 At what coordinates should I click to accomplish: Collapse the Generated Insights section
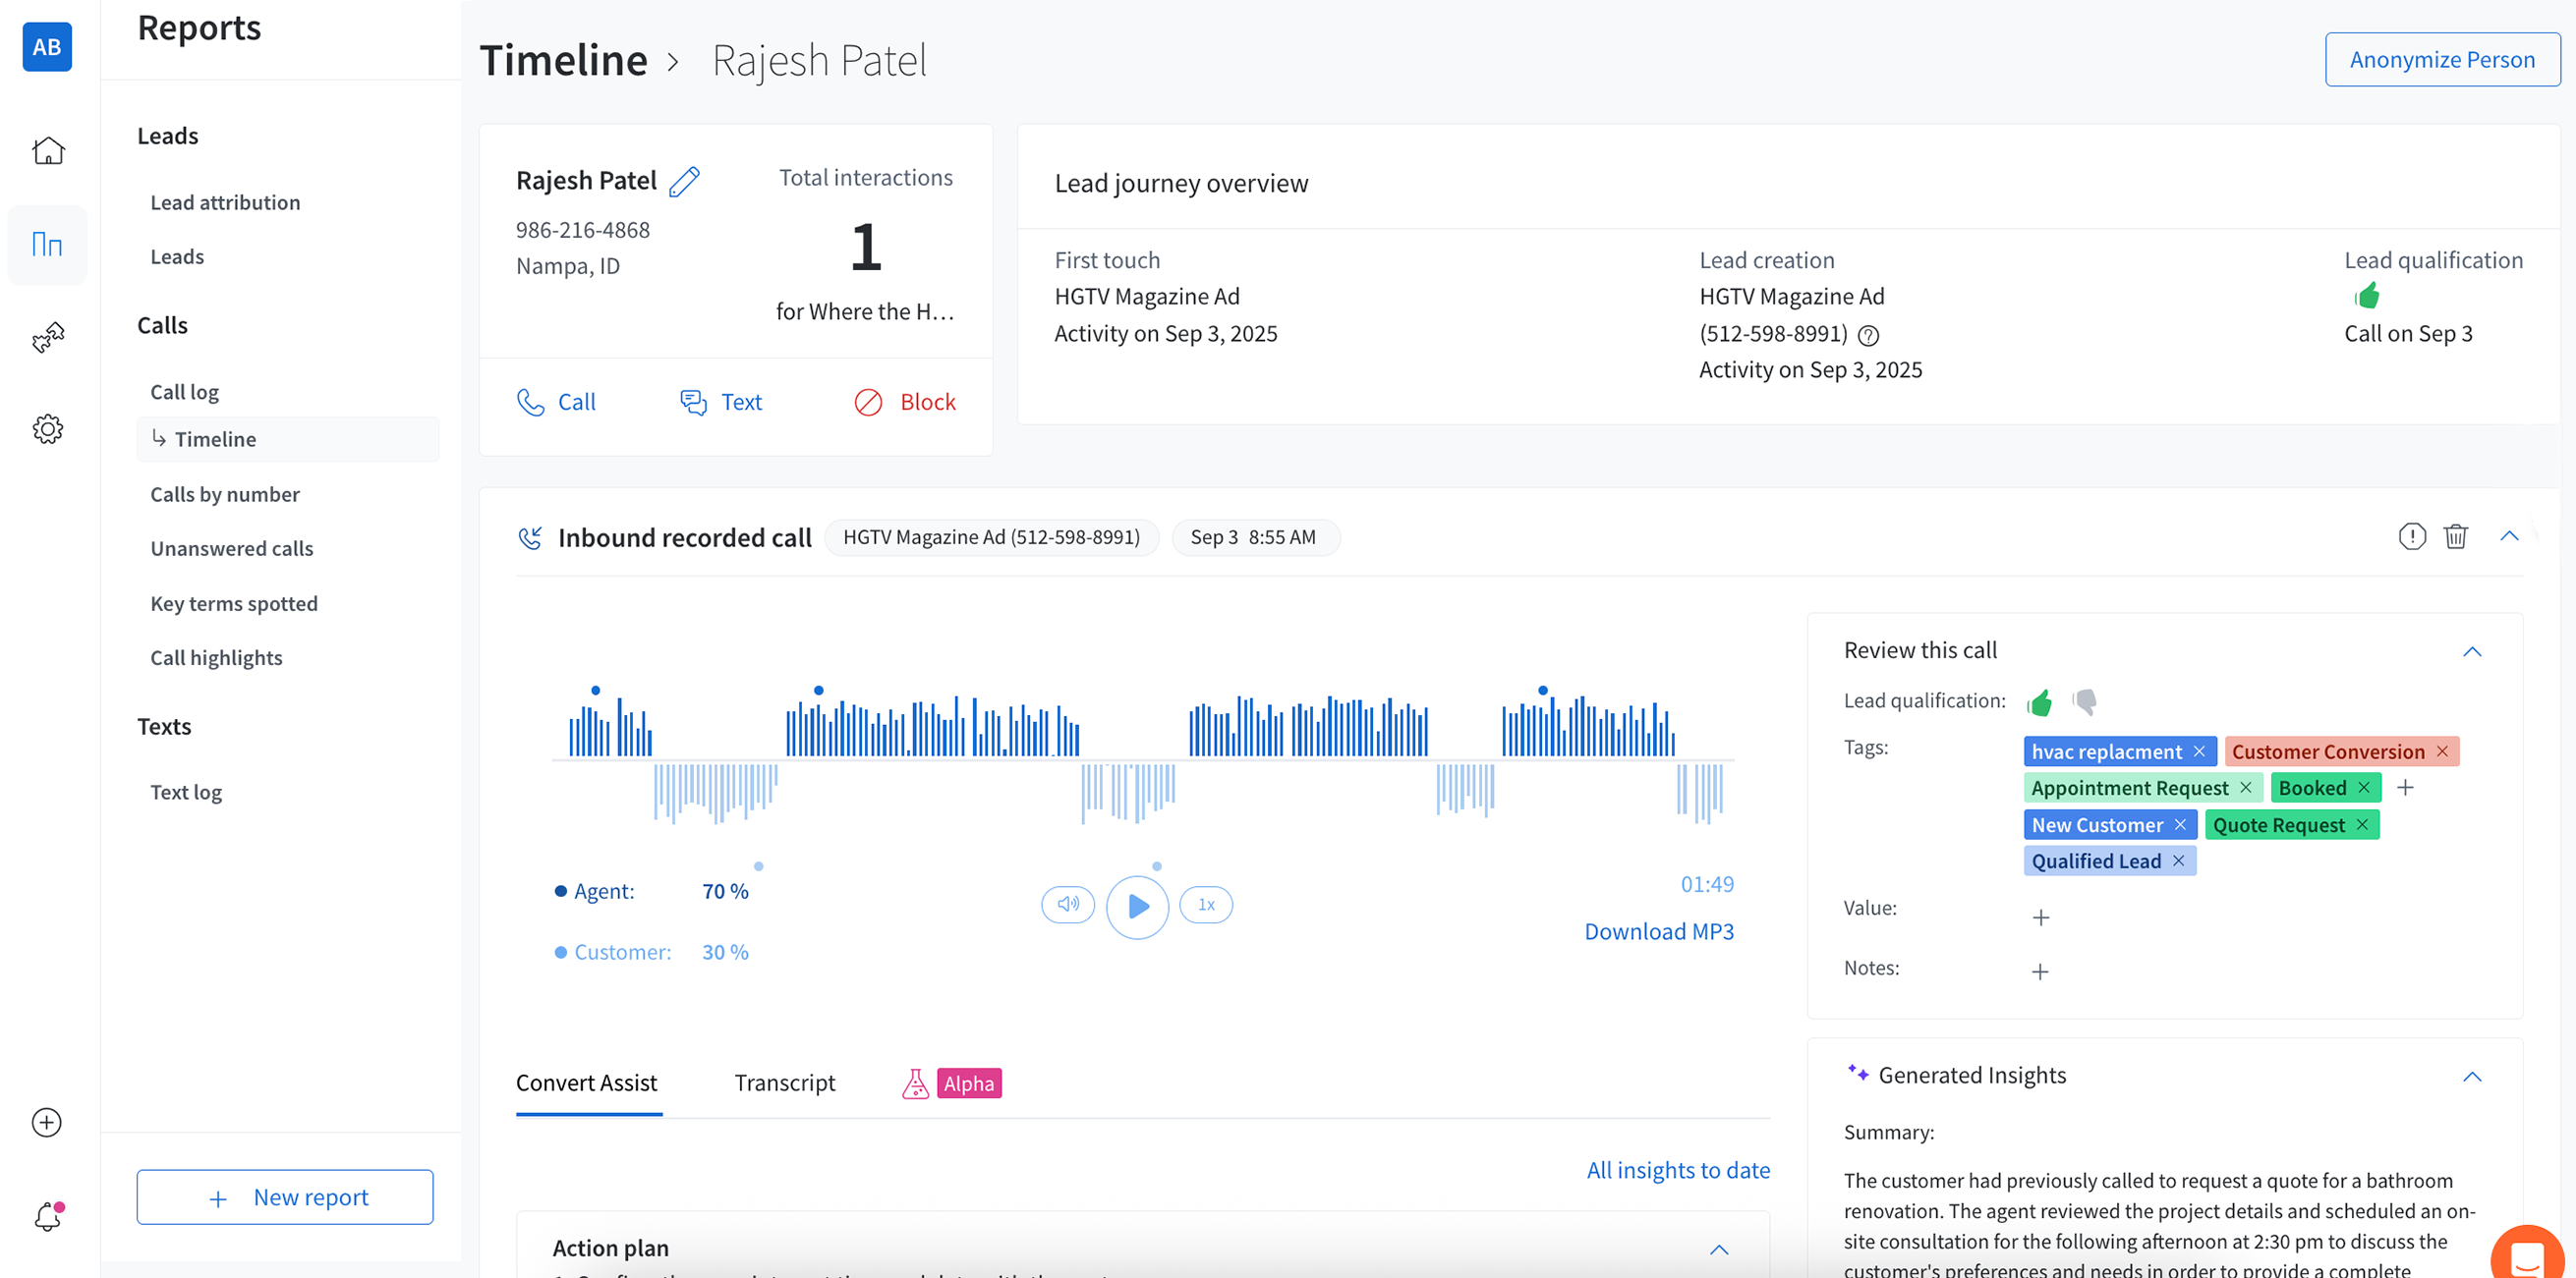[x=2471, y=1077]
